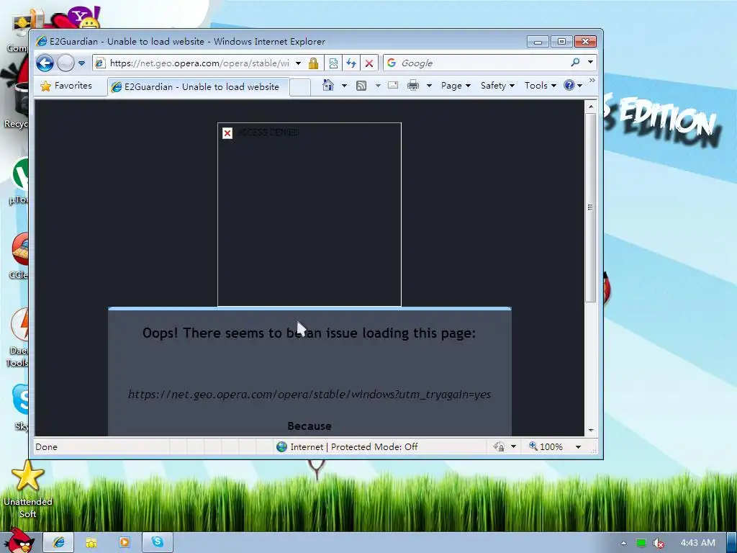Image resolution: width=737 pixels, height=553 pixels.
Task: Open the Skype desktop shortcut icon
Action: tap(21, 408)
